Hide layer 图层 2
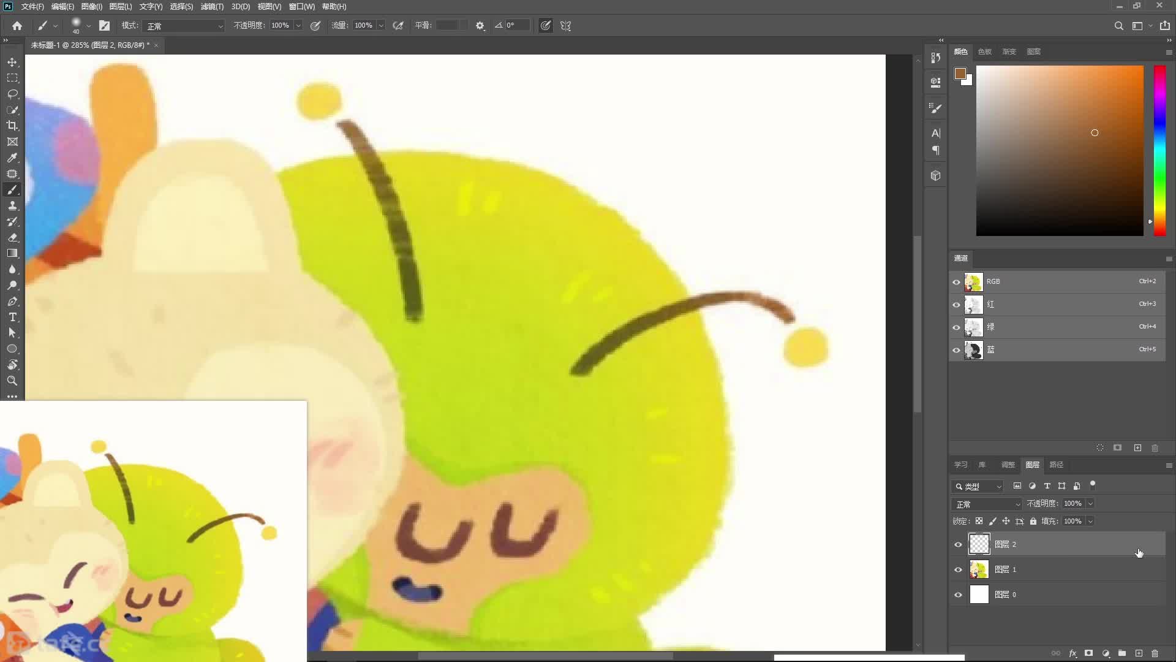 point(958,544)
